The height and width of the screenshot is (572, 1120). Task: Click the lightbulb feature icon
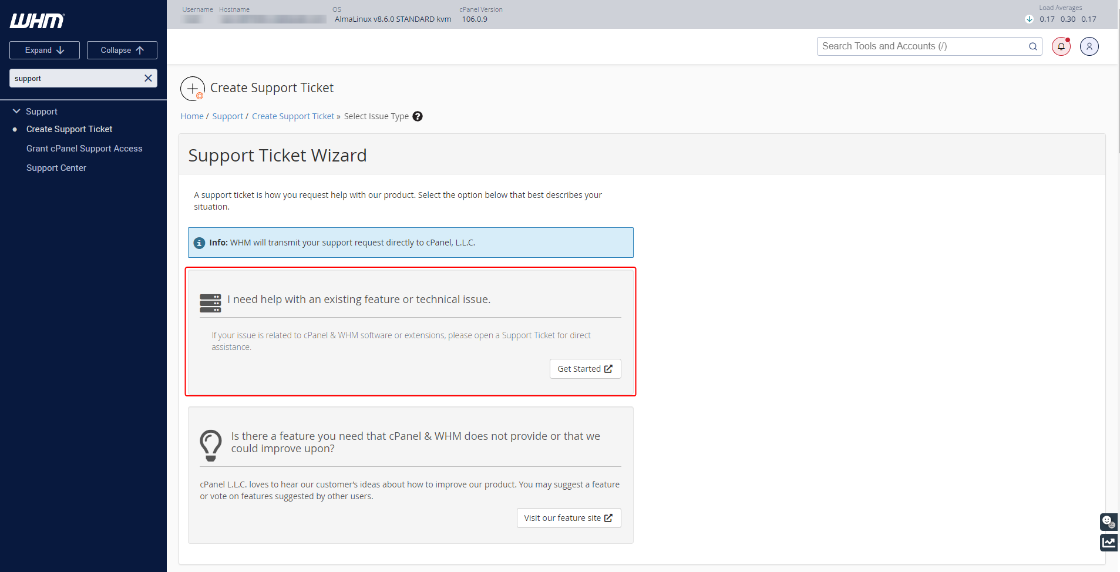coord(211,445)
